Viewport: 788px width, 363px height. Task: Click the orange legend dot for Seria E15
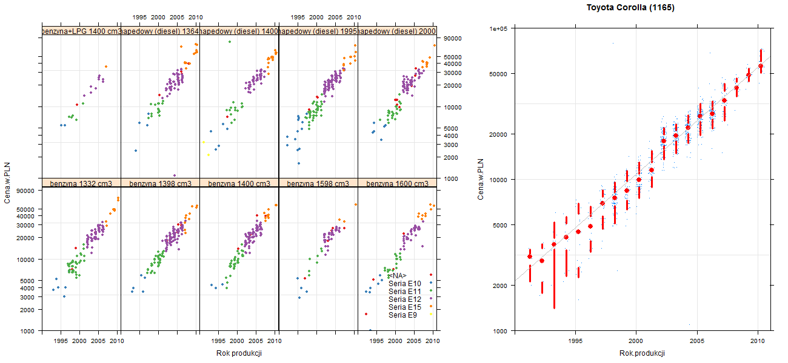click(430, 307)
